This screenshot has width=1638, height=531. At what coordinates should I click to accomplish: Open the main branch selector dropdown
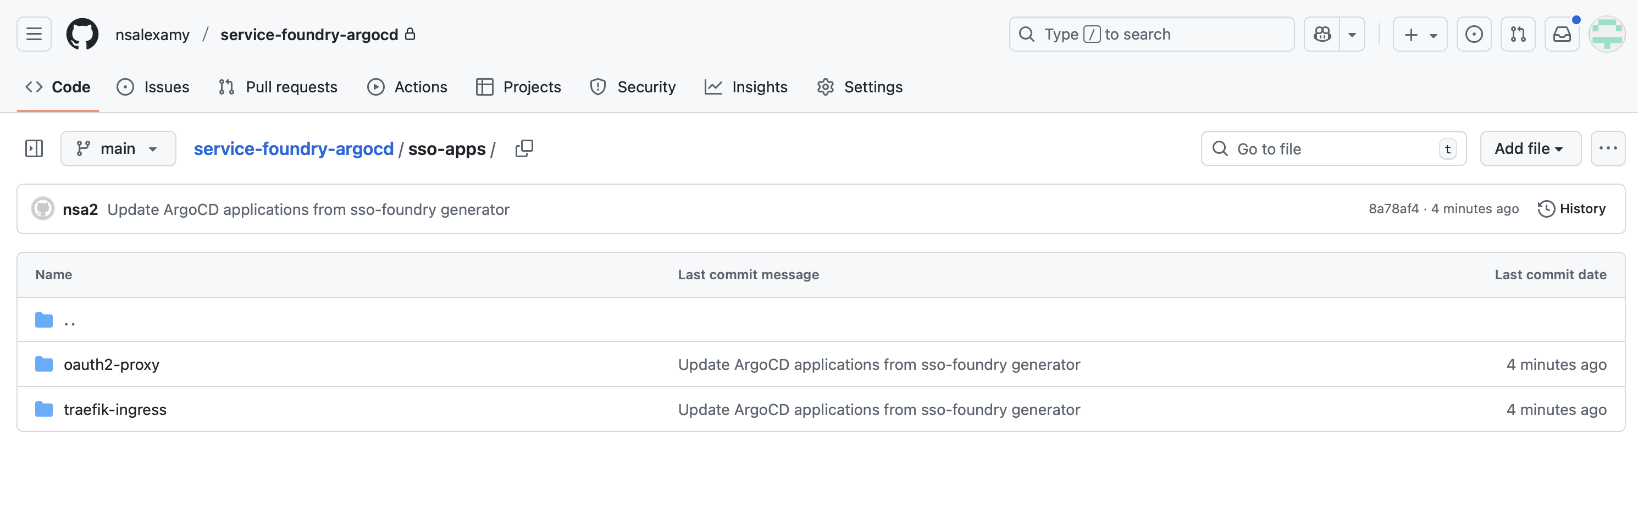point(118,149)
